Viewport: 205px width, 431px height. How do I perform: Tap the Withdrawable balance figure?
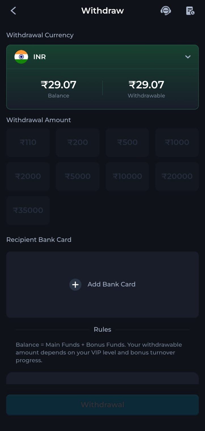click(x=146, y=84)
